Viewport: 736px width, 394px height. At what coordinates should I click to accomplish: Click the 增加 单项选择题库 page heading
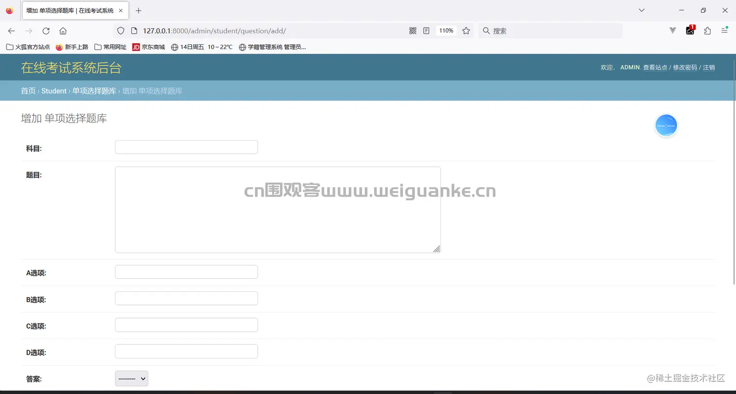(x=64, y=118)
